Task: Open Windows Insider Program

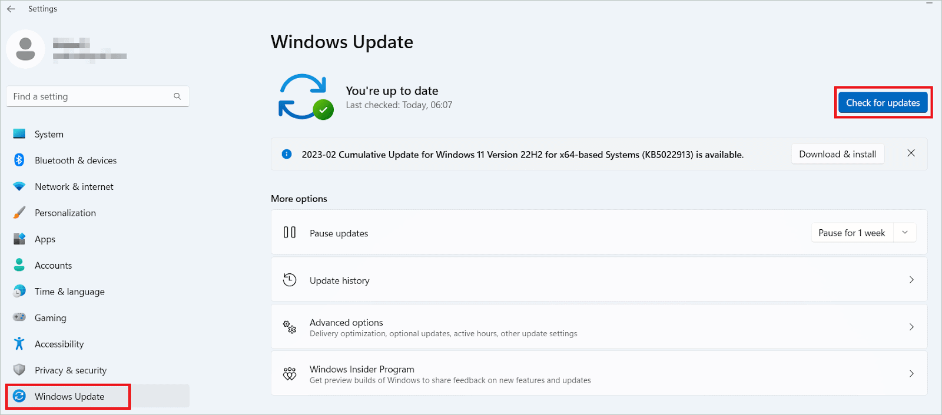Action: click(599, 374)
